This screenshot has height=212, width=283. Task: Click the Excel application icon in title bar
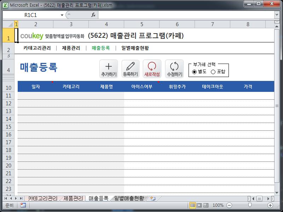(5, 5)
